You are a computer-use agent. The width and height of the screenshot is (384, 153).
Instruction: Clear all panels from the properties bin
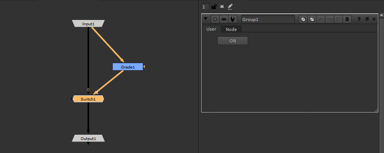[x=222, y=7]
